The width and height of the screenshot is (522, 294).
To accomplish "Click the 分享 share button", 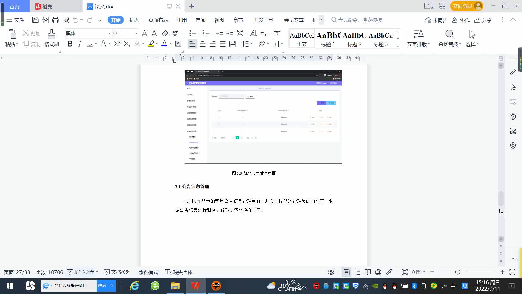I will click(x=483, y=20).
